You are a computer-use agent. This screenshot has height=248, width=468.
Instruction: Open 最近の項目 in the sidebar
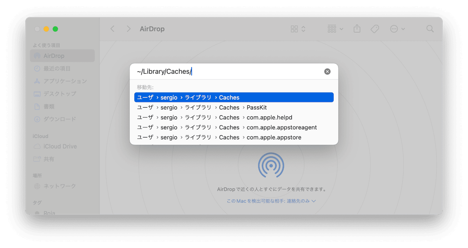pyautogui.click(x=62, y=68)
